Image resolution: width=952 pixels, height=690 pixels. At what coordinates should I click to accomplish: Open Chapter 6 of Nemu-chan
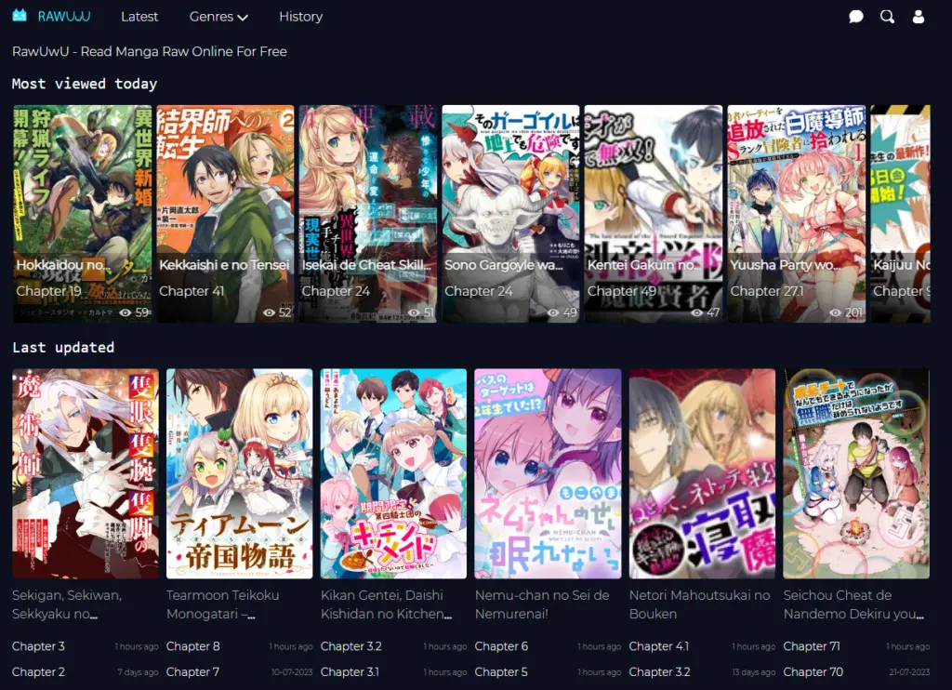click(x=501, y=646)
